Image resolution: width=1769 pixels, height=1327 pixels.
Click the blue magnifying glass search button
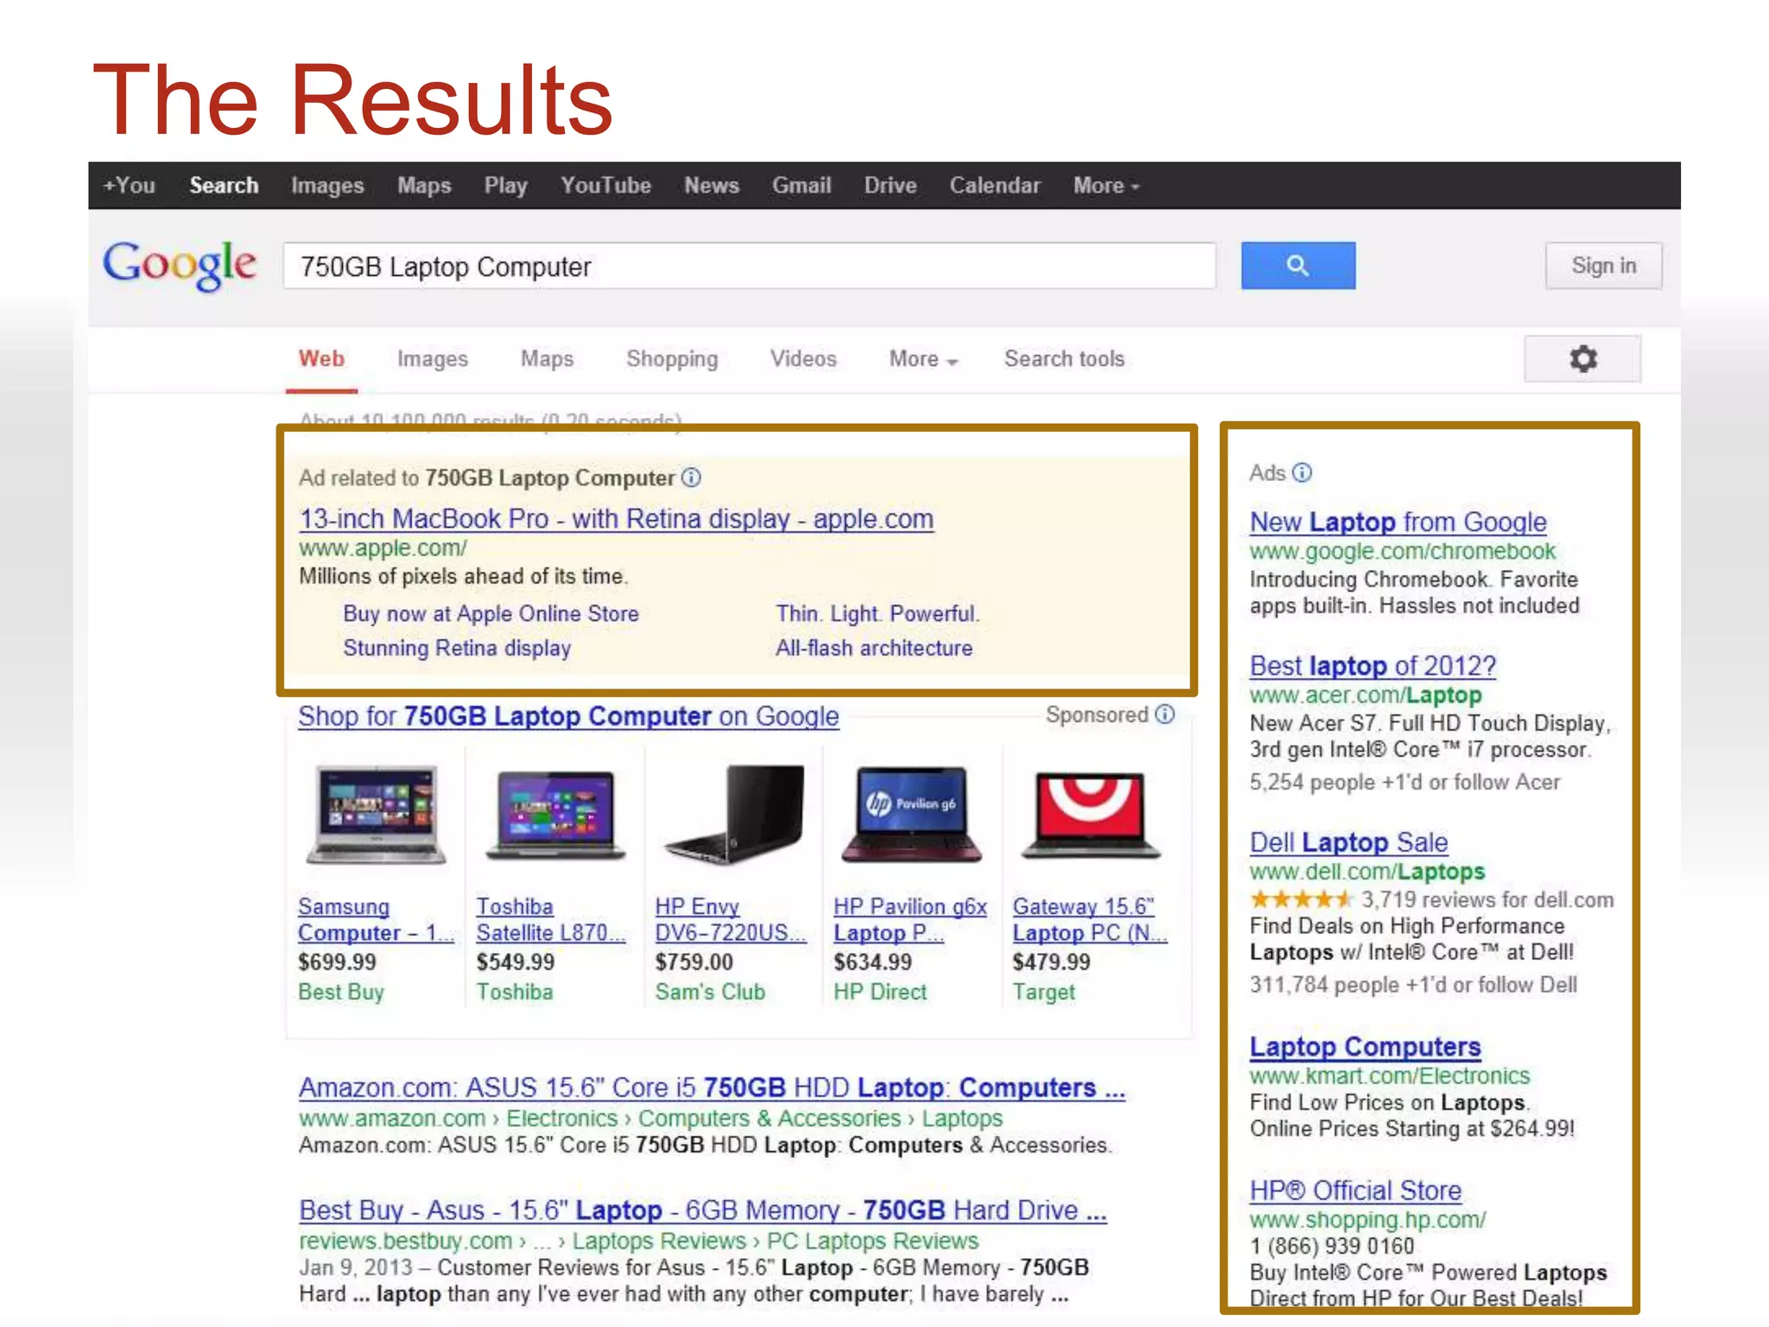point(1297,265)
